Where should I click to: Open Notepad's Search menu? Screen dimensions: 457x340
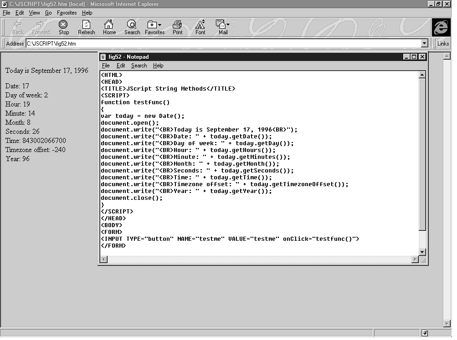[x=139, y=66]
